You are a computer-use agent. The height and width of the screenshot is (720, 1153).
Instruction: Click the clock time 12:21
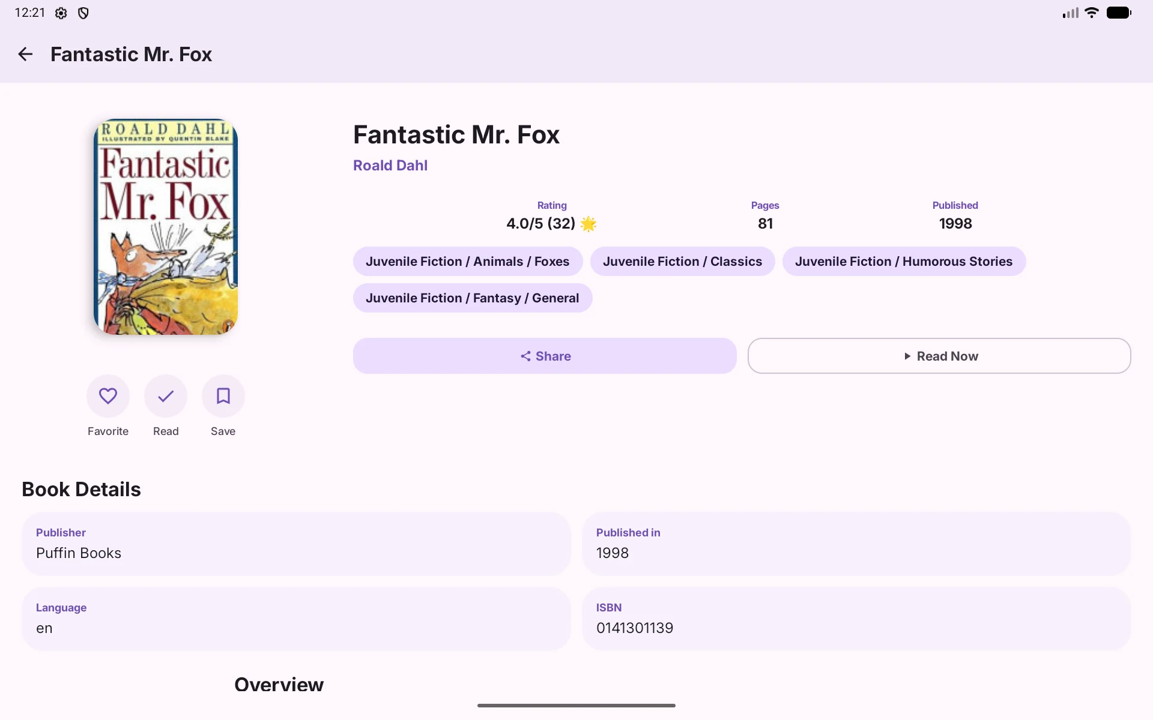[30, 13]
